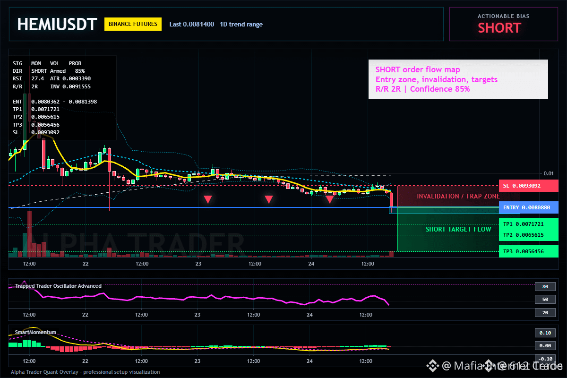
Task: Click the red signal triangle just after the 24 date line
Action: [x=329, y=199]
